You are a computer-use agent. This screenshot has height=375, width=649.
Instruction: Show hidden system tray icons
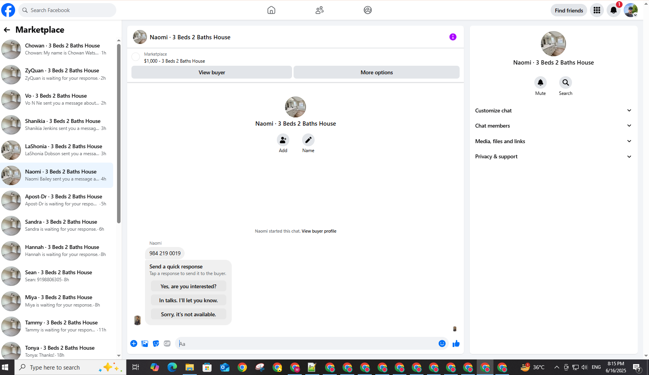click(556, 367)
